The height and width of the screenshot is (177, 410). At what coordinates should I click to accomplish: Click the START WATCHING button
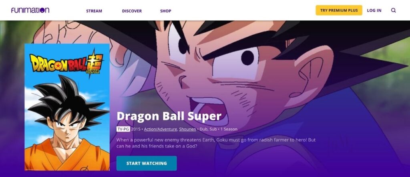[147, 163]
